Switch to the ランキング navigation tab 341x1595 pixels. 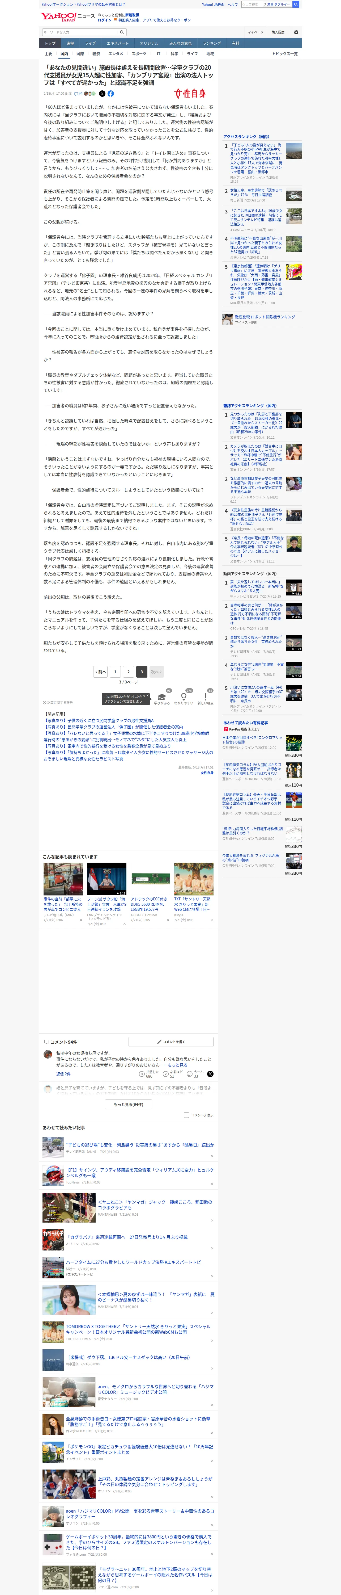pos(212,43)
